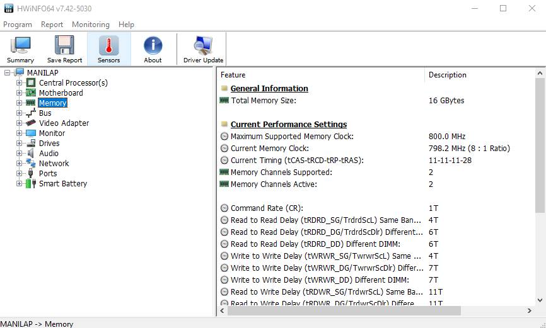Open the Program menu
The width and height of the screenshot is (546, 328).
pos(18,25)
